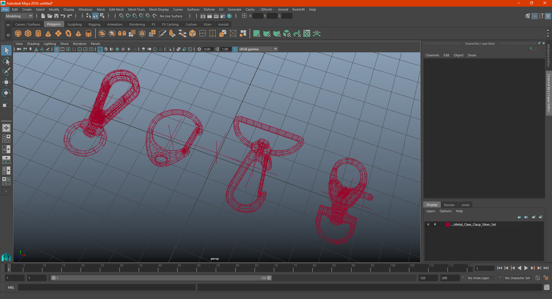Create a polygon sphere from the shelf

18,34
